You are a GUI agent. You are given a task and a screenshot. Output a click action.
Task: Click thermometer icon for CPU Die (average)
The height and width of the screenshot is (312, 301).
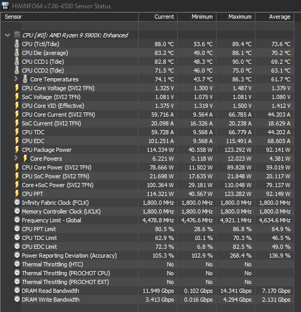[x=17, y=52]
